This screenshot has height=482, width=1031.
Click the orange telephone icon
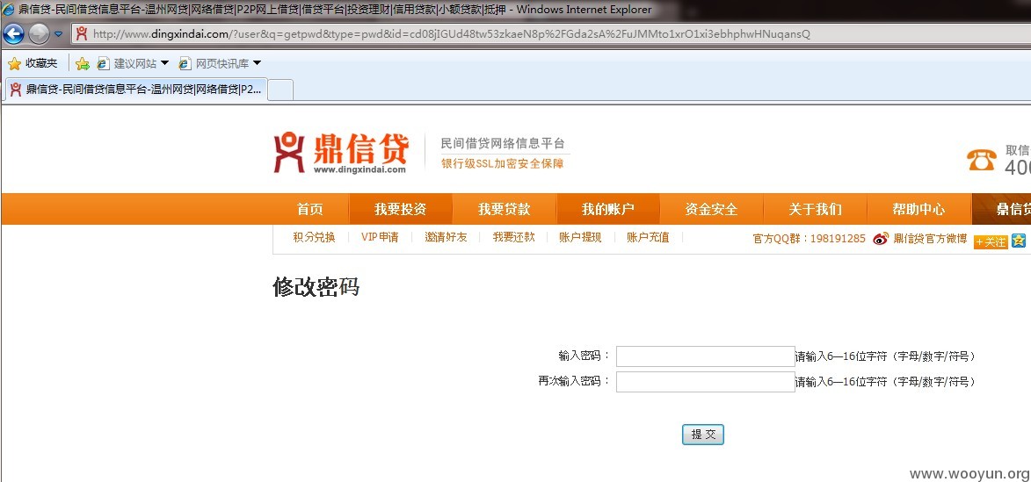click(982, 160)
